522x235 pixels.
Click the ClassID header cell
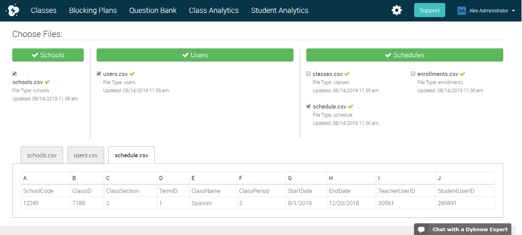click(x=87, y=191)
